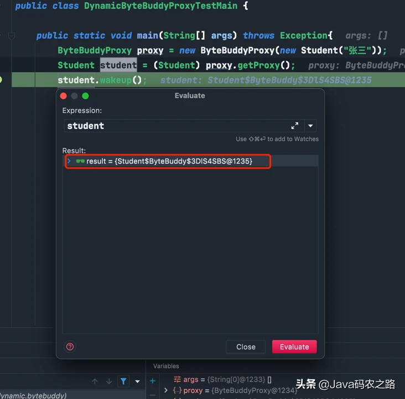The width and height of the screenshot is (405, 399).
Task: Click DynamicByteBuddyProxyTestMain class name
Action: (x=160, y=6)
